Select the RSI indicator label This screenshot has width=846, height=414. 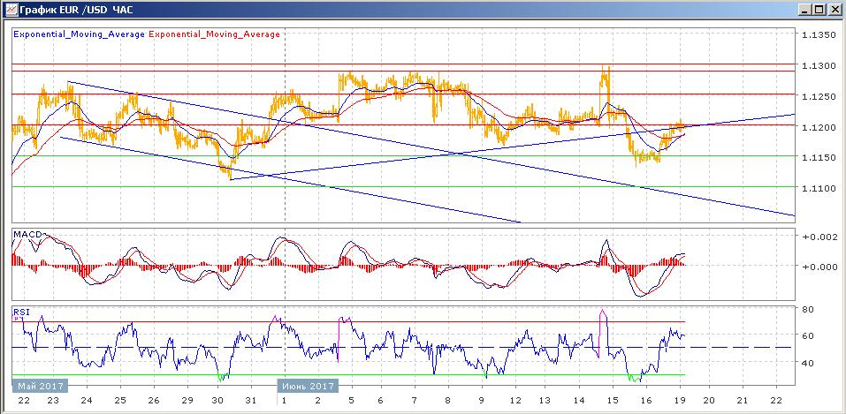[x=19, y=311]
